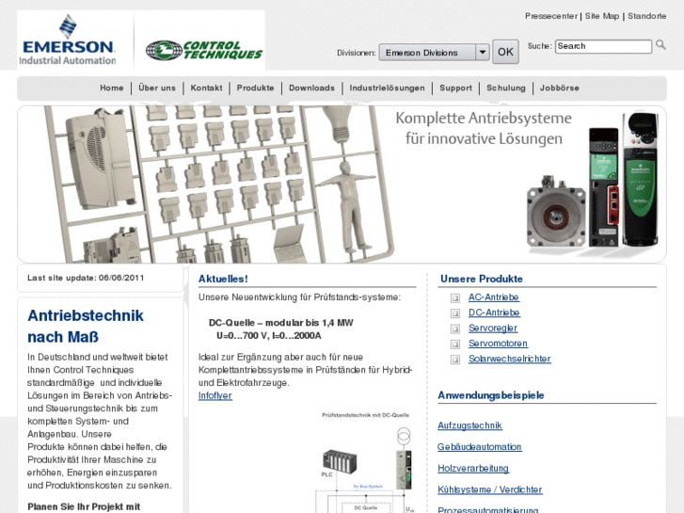684x513 pixels.
Task: Open the Pressecenter link
Action: click(x=551, y=16)
